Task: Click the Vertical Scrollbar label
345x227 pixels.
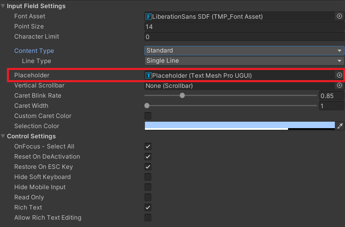Action: coord(39,85)
